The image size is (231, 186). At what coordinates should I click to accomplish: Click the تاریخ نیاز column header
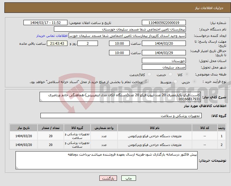23,128
